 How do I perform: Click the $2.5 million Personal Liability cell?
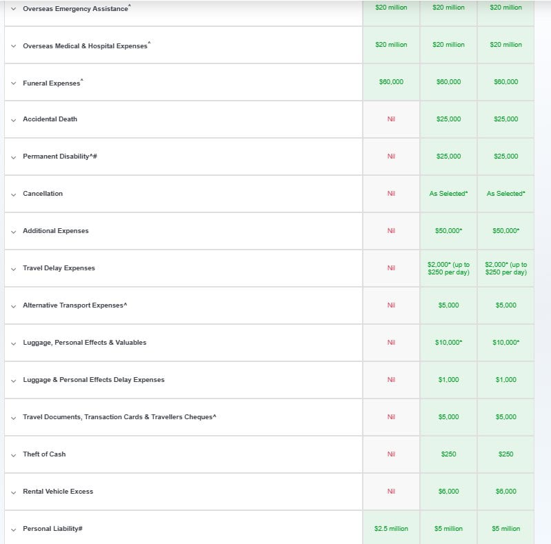coord(391,529)
